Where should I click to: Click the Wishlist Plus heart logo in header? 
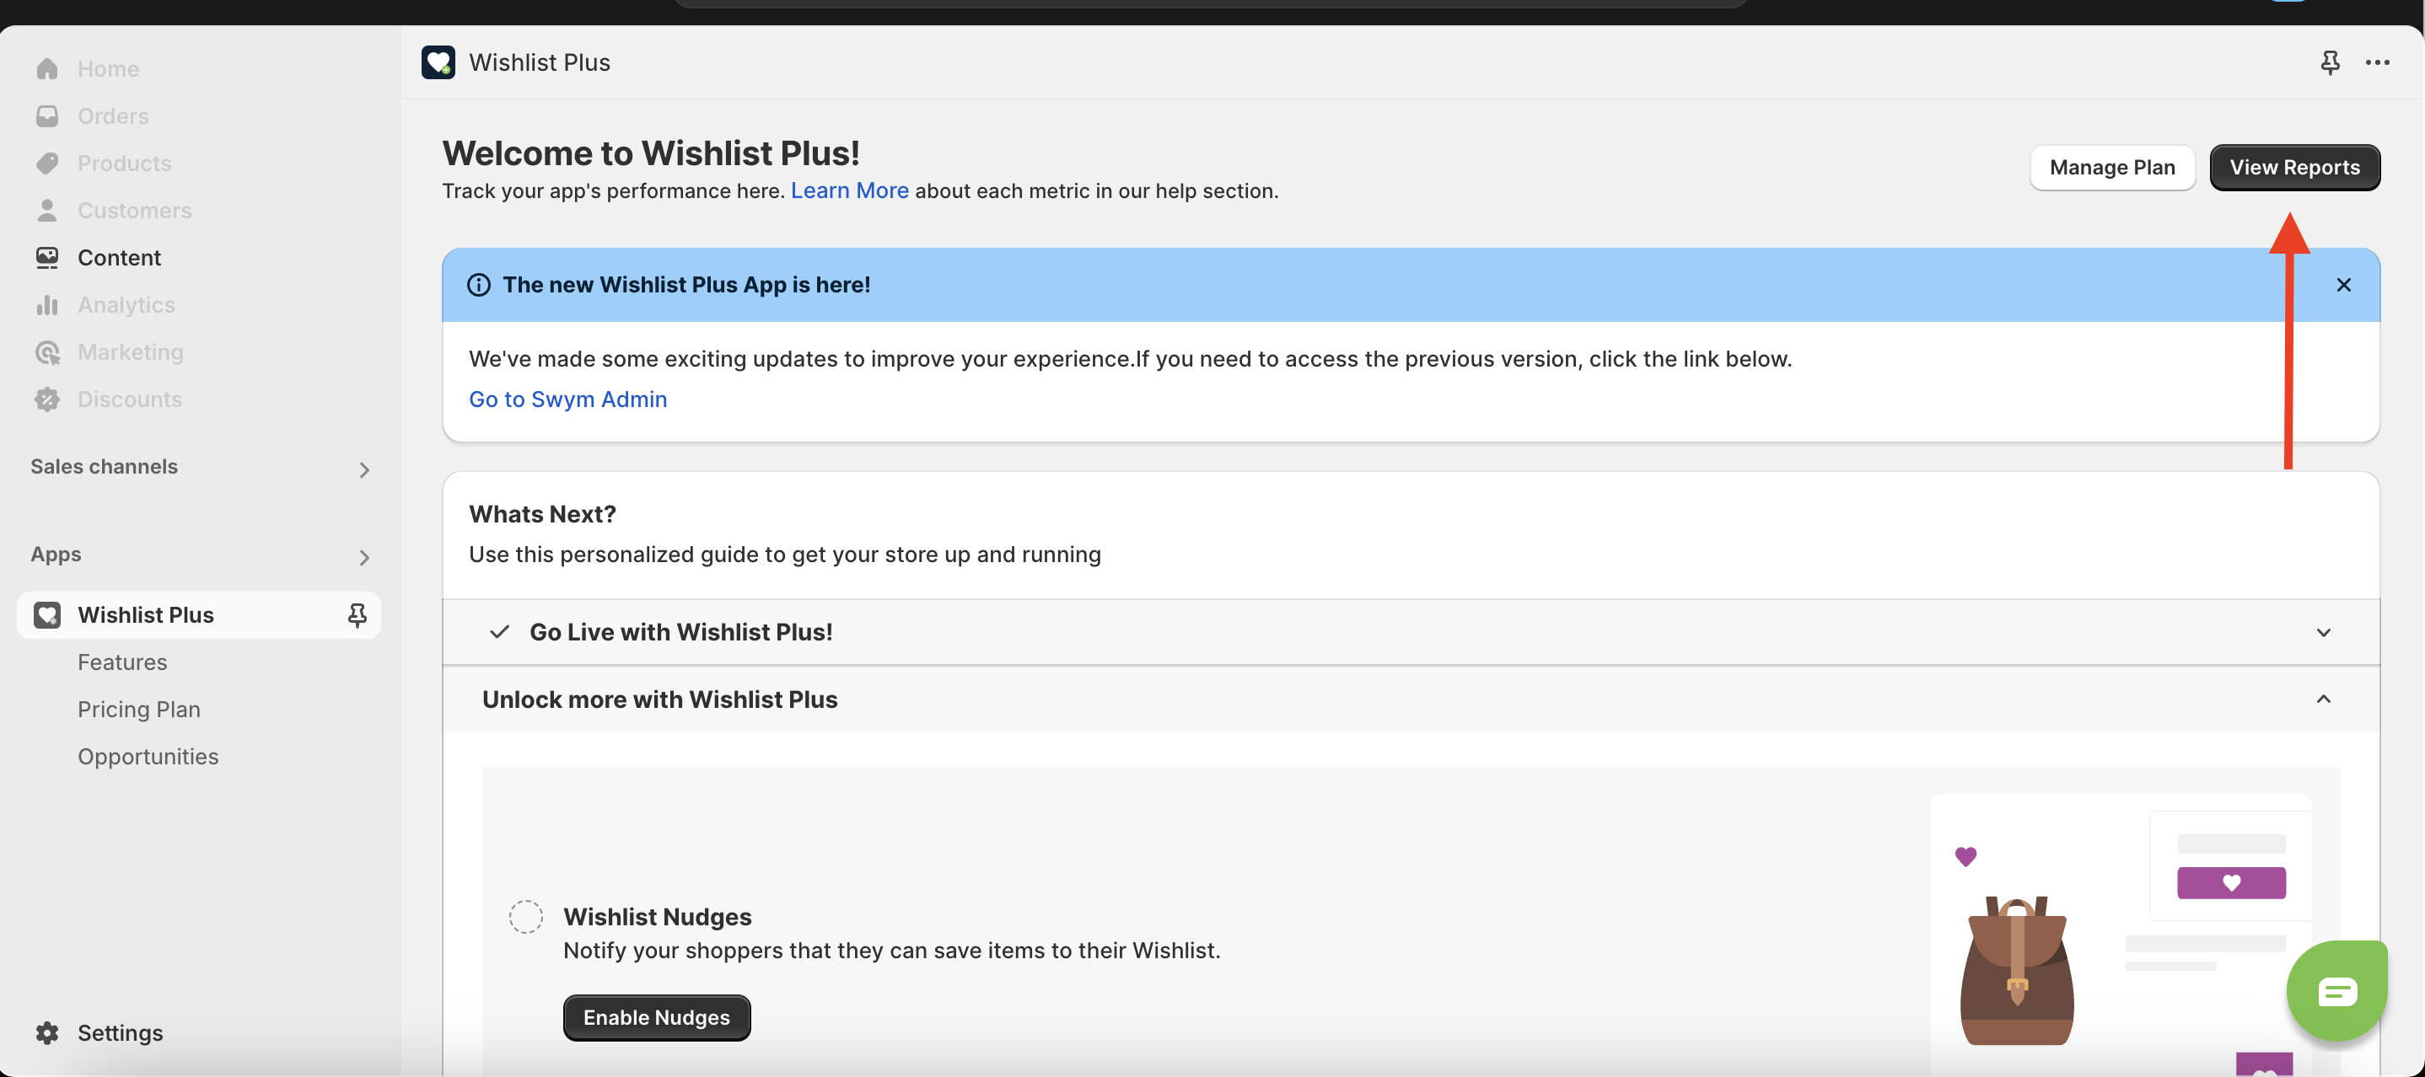[x=438, y=62]
